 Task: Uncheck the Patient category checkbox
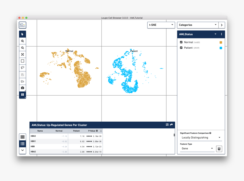(181, 48)
